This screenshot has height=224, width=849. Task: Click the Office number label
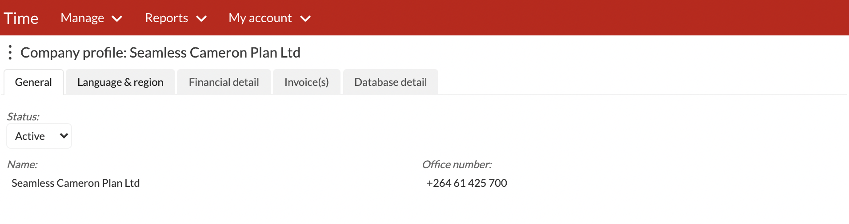457,164
